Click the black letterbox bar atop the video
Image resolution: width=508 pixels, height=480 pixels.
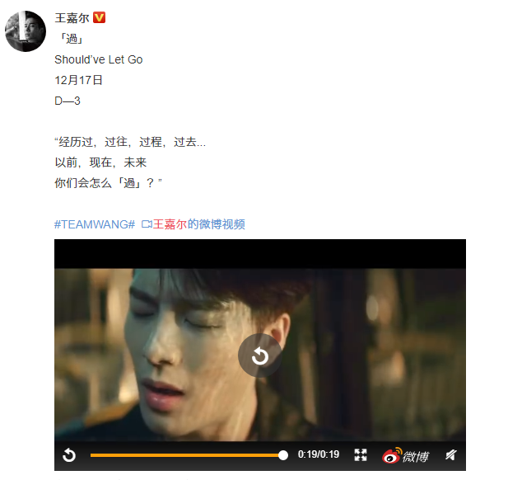[260, 254]
